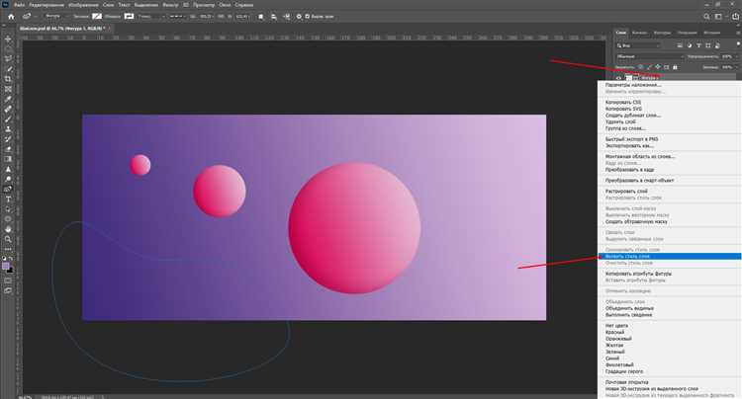
Task: Select the Frame tool
Action: pyautogui.click(x=8, y=89)
